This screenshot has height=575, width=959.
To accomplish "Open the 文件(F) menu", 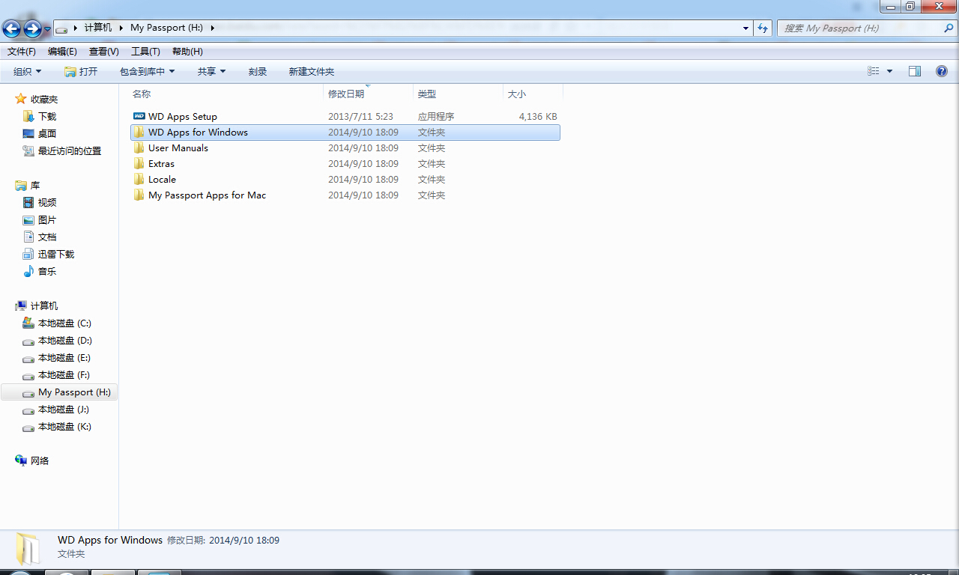I will (x=22, y=52).
